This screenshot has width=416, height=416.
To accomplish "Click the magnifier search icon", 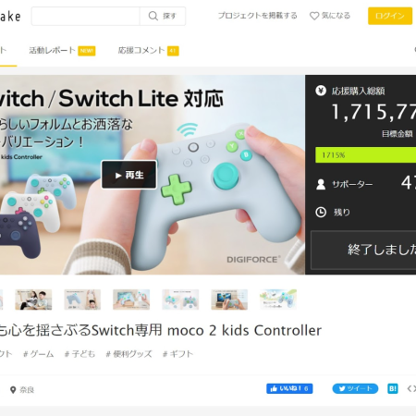I will point(153,16).
